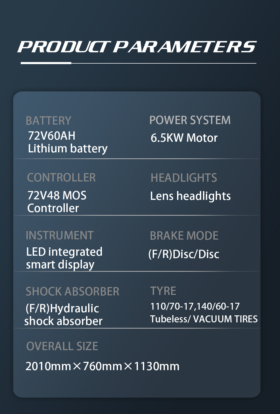Select the BRAKE MODE heading
Screen dimensions: 280x414
pos(184,236)
